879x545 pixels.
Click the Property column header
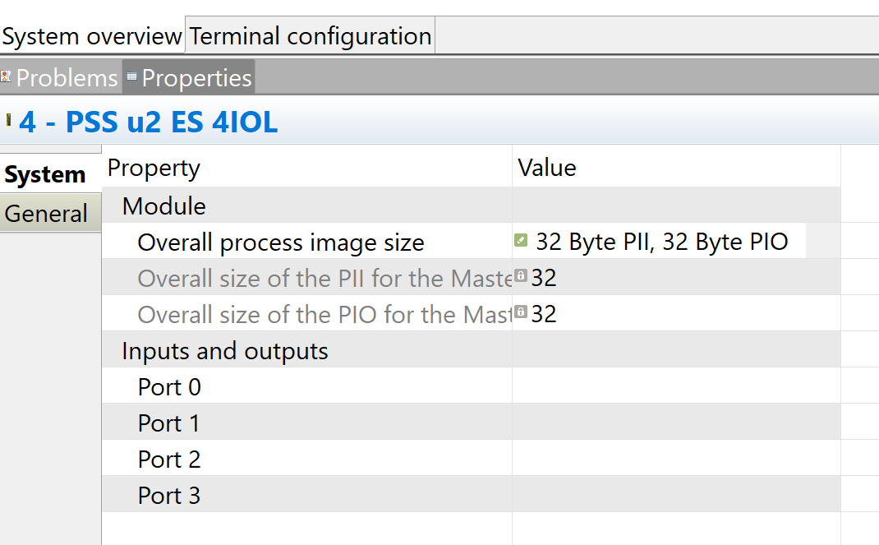(x=307, y=169)
